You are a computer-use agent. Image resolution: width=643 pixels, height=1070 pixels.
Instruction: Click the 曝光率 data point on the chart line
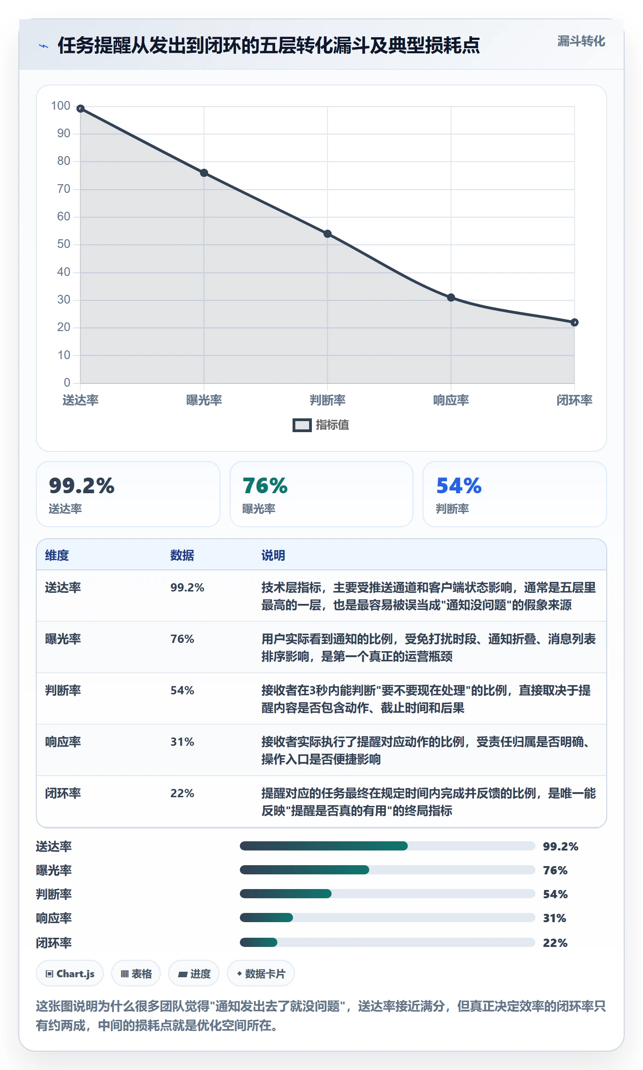tap(204, 173)
